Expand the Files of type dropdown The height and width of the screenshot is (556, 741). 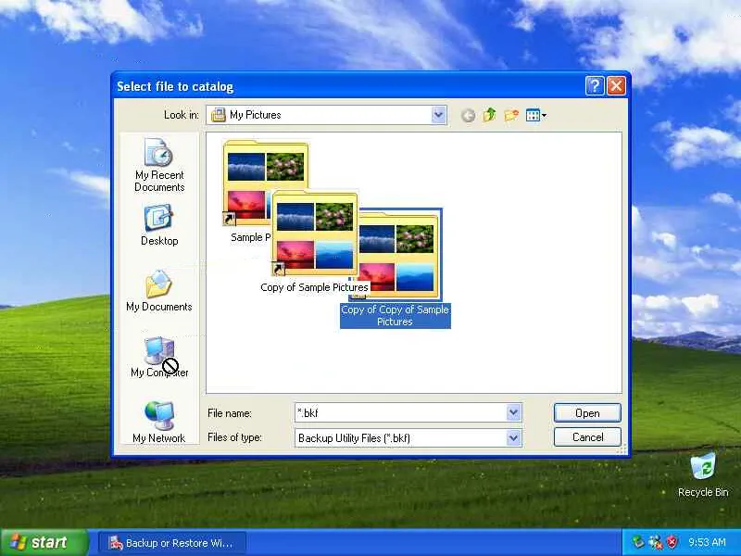coord(514,438)
